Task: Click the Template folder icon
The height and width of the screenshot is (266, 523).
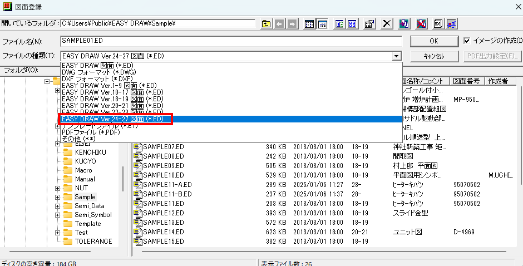Action: coord(68,224)
